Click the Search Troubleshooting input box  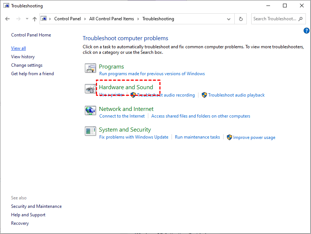point(275,19)
